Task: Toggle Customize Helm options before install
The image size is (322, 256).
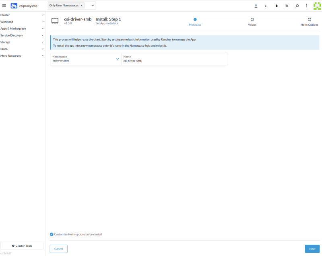Action: [x=52, y=234]
